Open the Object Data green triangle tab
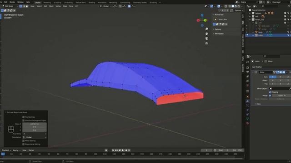The height and width of the screenshot is (163, 291). pyautogui.click(x=247, y=119)
